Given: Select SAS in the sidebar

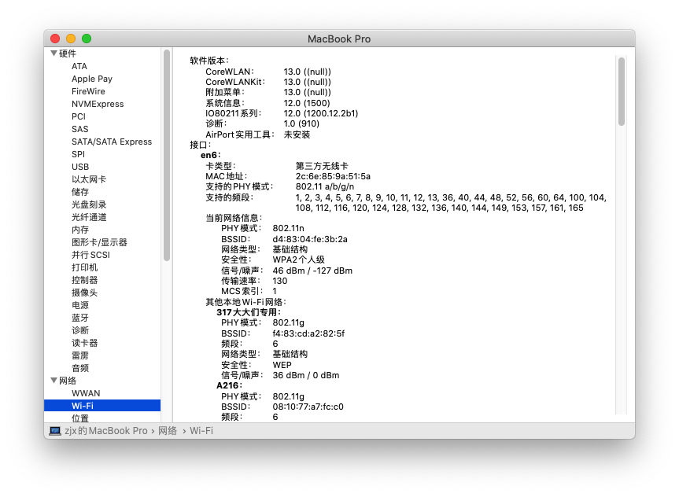Looking at the screenshot, I should tap(79, 129).
